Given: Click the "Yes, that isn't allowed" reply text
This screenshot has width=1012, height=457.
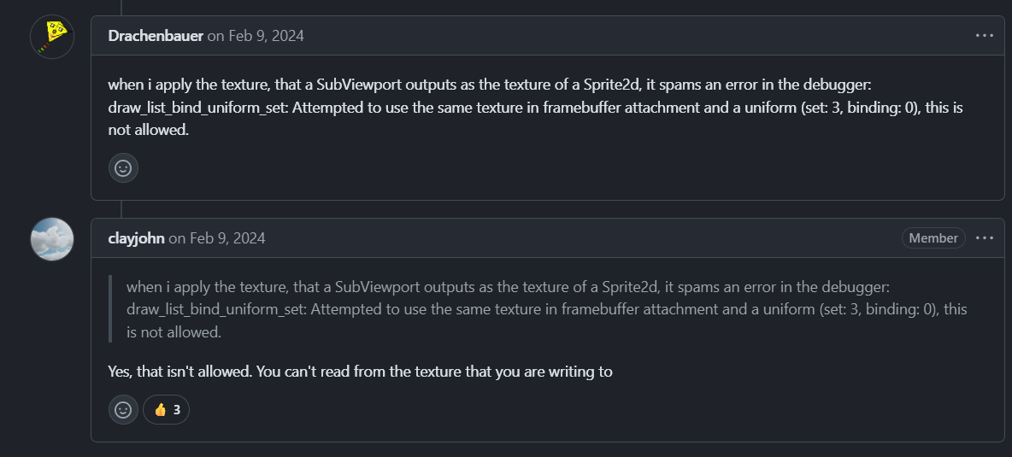Looking at the screenshot, I should click(360, 372).
